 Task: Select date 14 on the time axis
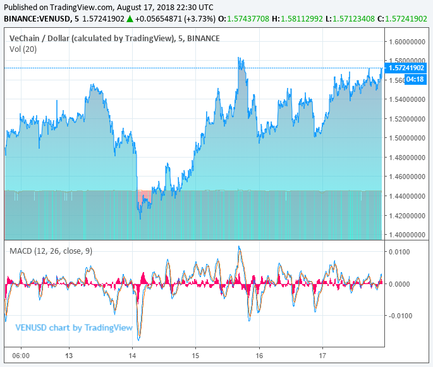point(133,356)
